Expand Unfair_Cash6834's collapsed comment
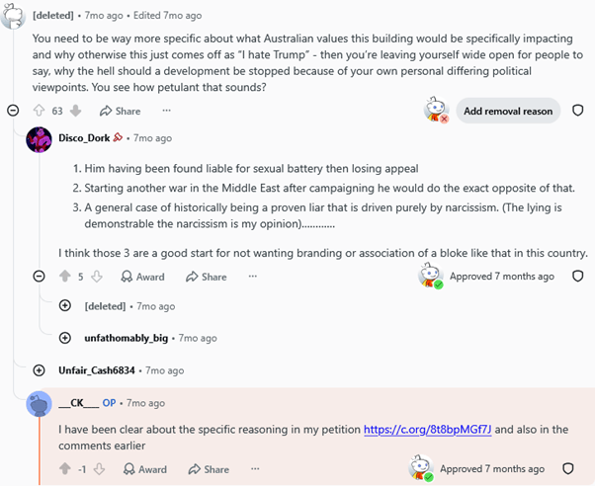Image resolution: width=595 pixels, height=486 pixels. (x=39, y=370)
